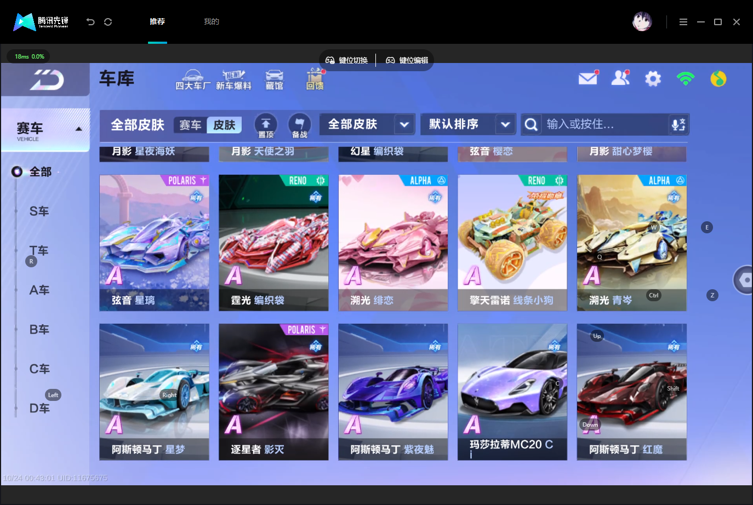Click the voice input microphone icon
Image resolution: width=753 pixels, height=505 pixels.
click(x=678, y=124)
